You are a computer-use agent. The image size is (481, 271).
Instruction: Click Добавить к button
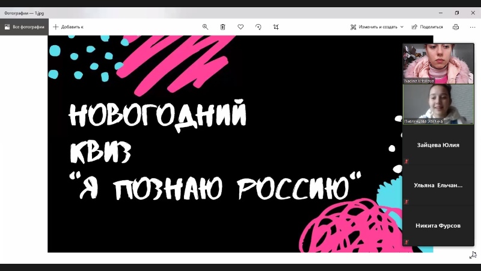tap(68, 26)
